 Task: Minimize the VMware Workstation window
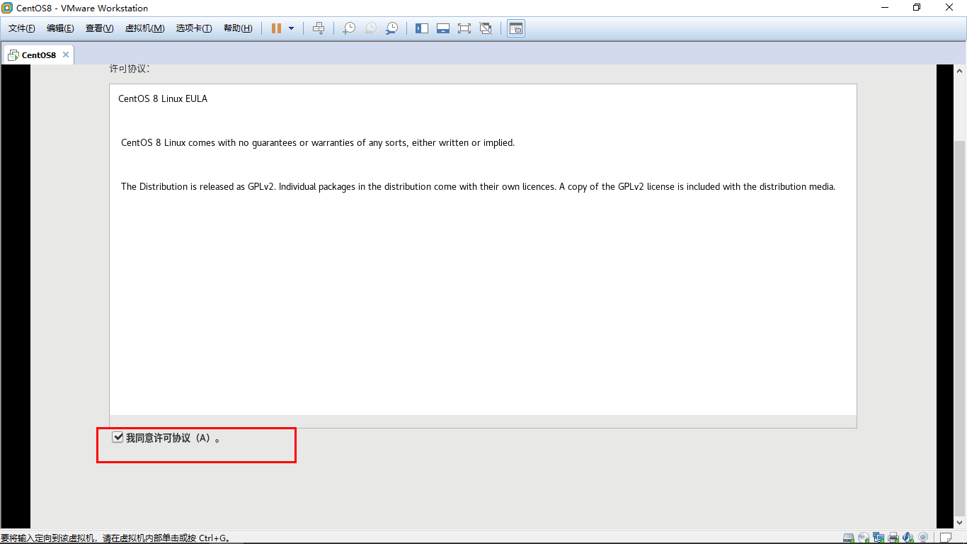[x=885, y=8]
